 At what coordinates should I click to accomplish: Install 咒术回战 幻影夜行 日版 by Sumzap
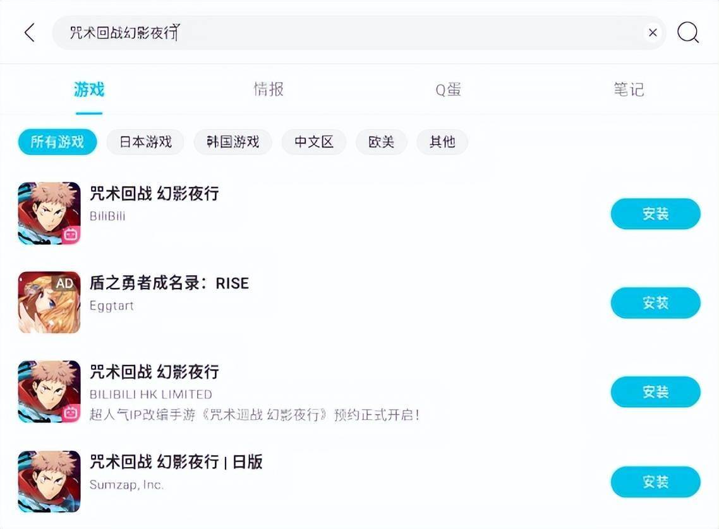[x=655, y=482]
